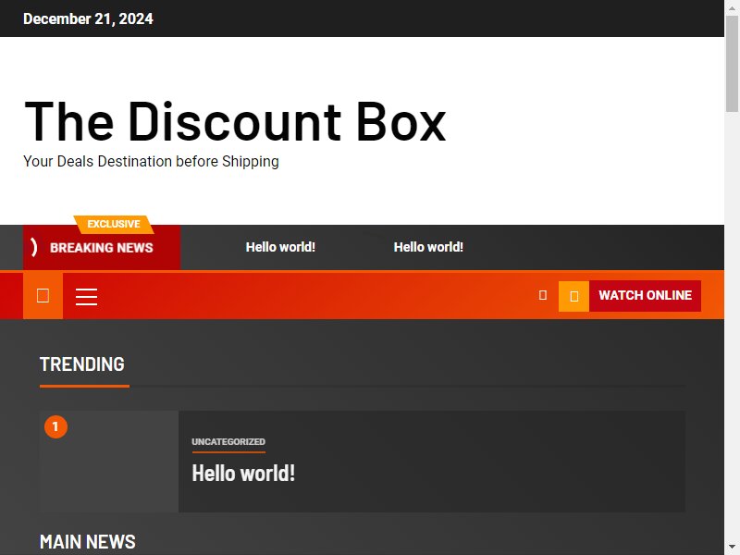The image size is (740, 555).
Task: Open the hamburger menu icon
Action: (86, 296)
